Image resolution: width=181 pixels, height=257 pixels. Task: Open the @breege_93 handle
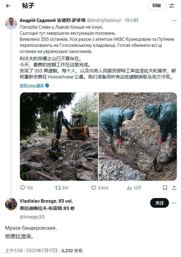coord(32,217)
